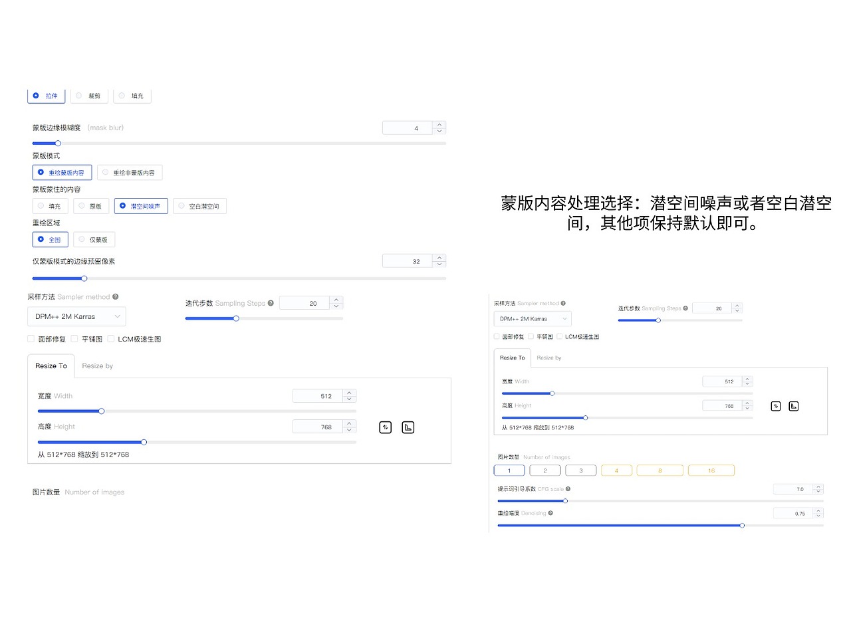The image size is (851, 624).
Task: Increase the mask blur value with its up arrow
Action: pos(439,124)
